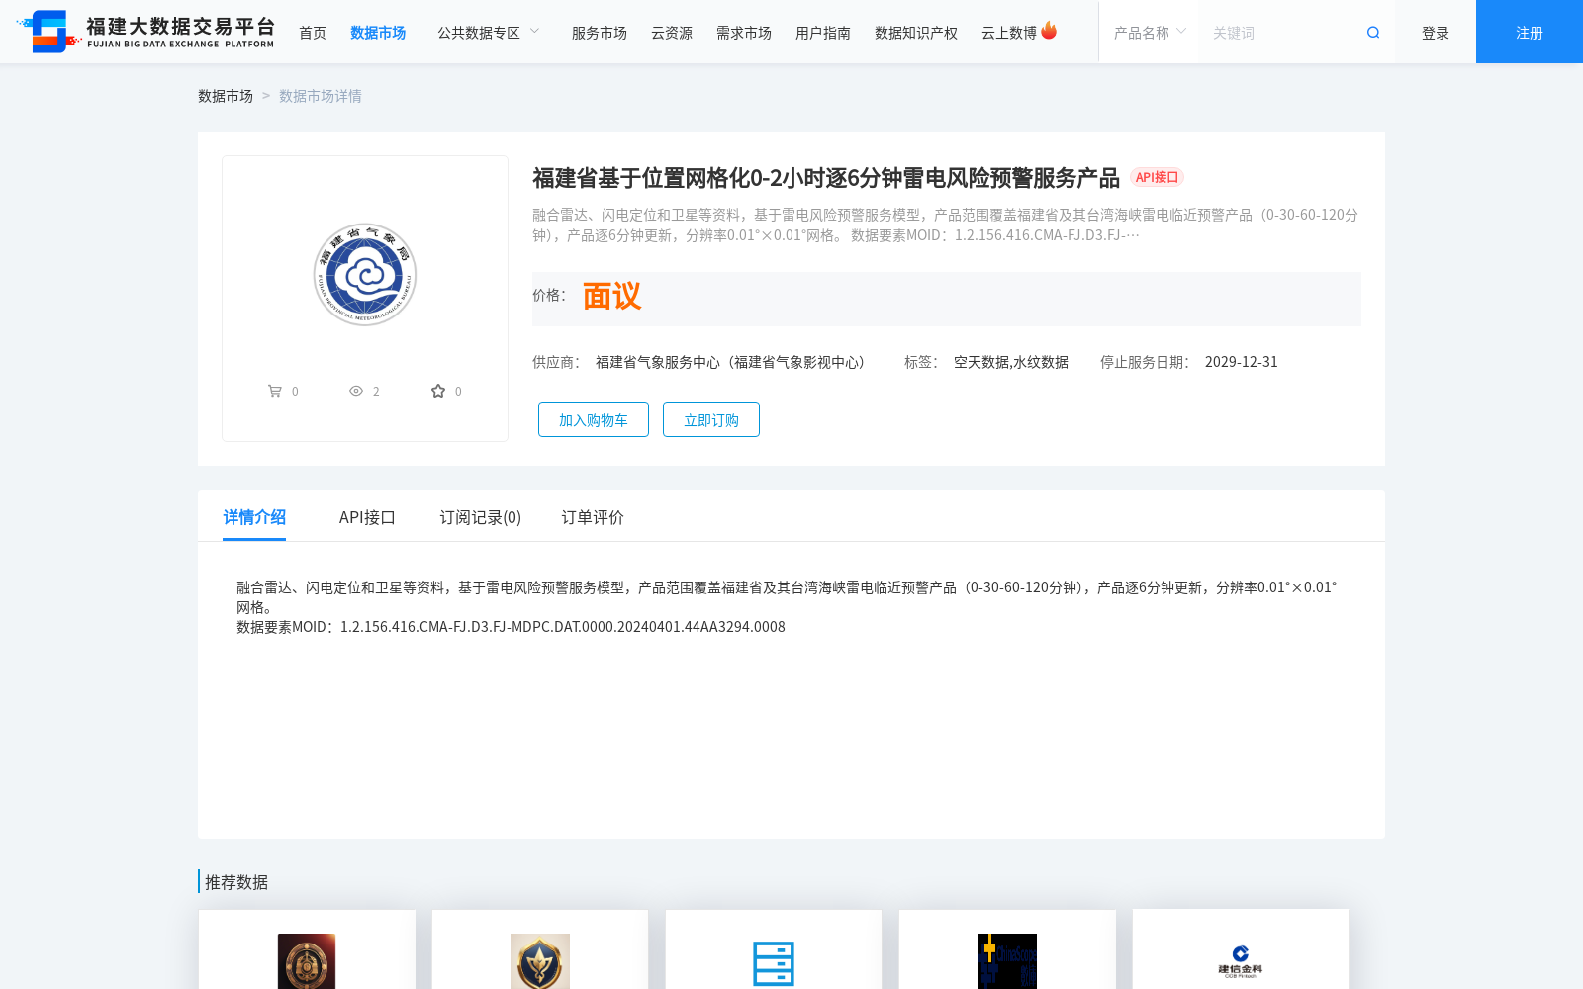Switch to the API接口 tab
The width and height of the screenshot is (1583, 989).
pyautogui.click(x=367, y=517)
